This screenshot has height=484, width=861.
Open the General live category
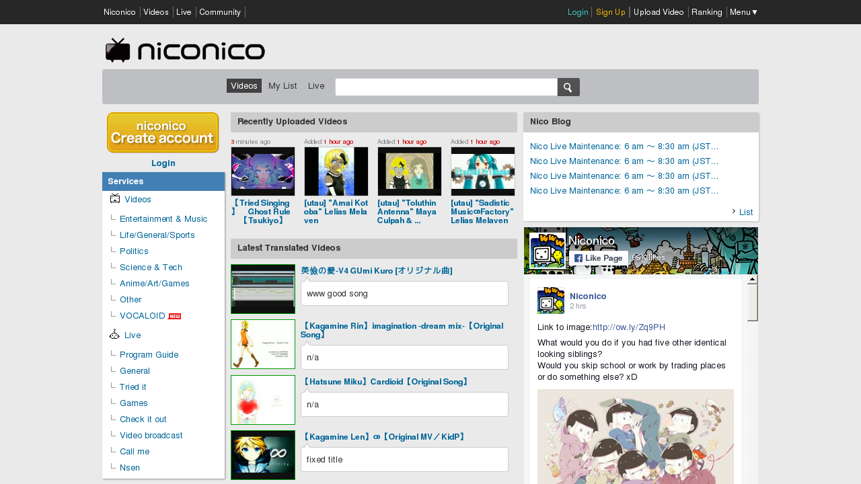(x=135, y=371)
